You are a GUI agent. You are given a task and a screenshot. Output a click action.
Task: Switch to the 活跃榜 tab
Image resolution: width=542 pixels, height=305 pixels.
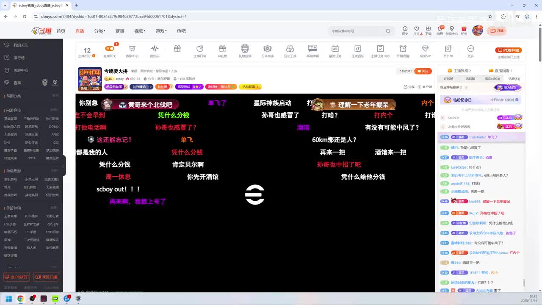coord(470,79)
